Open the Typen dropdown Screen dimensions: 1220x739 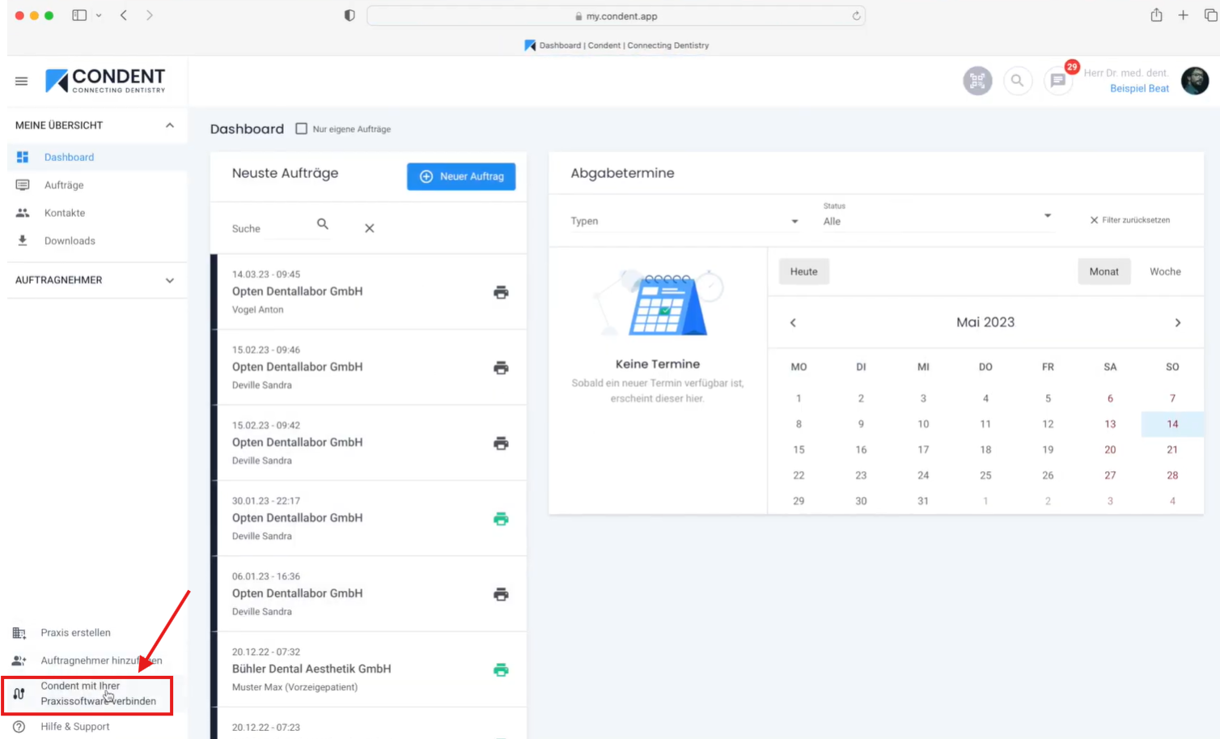click(x=684, y=221)
